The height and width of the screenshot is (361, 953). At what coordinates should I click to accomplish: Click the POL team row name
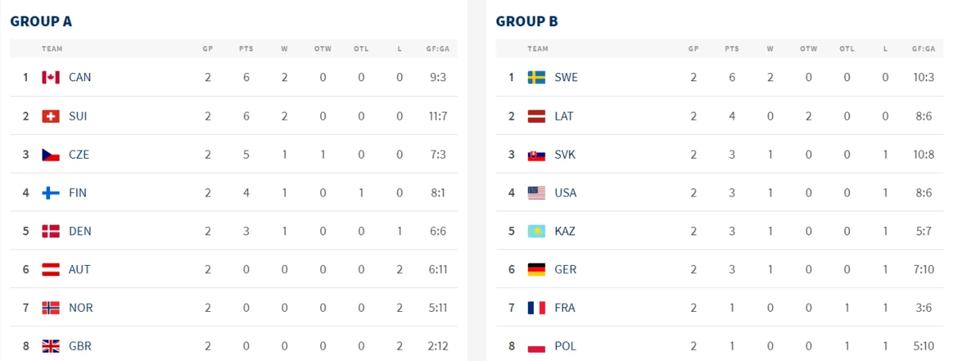click(x=565, y=346)
